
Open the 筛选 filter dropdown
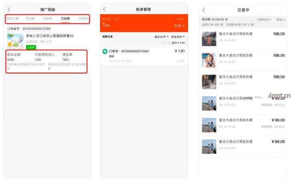[280, 20]
